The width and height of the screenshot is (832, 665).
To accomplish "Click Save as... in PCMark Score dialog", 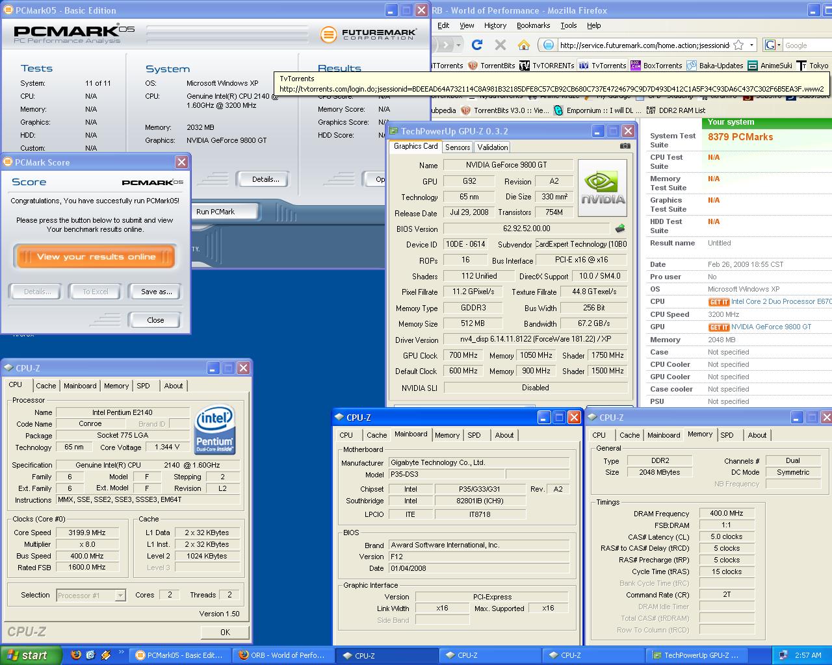I will (156, 292).
